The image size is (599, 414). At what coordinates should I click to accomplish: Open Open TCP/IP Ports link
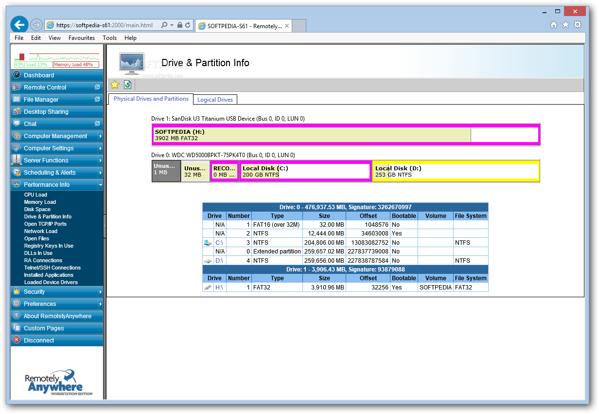pos(45,224)
